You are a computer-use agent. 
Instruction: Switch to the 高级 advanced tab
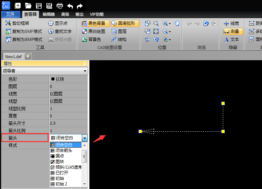pyautogui.click(x=65, y=14)
